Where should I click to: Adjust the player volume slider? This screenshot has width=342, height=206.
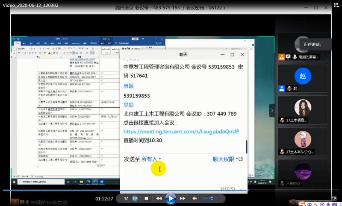click(210, 198)
